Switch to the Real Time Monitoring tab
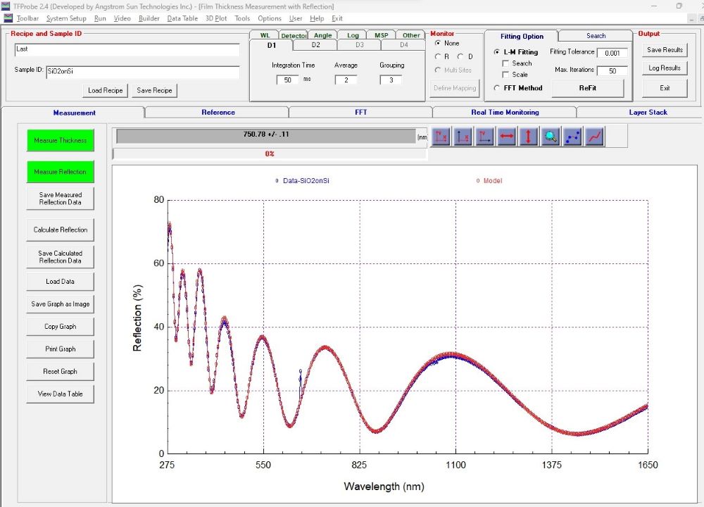The height and width of the screenshot is (507, 704). [x=505, y=112]
